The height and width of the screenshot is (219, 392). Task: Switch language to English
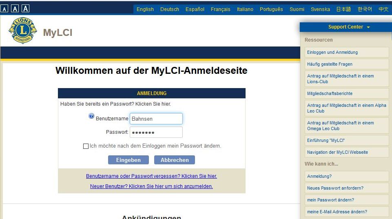tap(145, 9)
